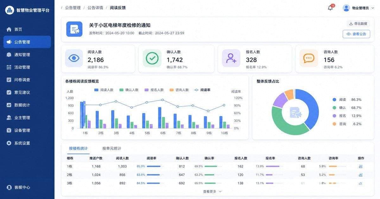Click the platform logo icon
380x199 pixels.
(x=9, y=10)
